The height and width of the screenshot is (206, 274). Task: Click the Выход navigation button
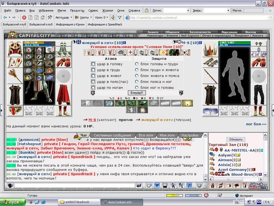pyautogui.click(x=250, y=32)
